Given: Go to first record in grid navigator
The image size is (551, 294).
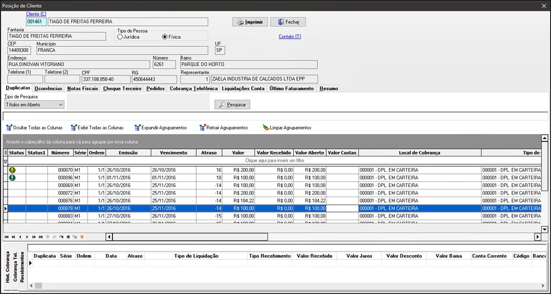Looking at the screenshot, I should coord(6,237).
